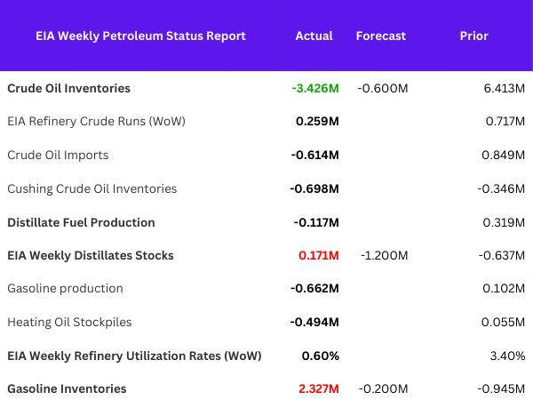The image size is (533, 400).
Task: Click the -0.346M prior value
Action: pyautogui.click(x=501, y=188)
